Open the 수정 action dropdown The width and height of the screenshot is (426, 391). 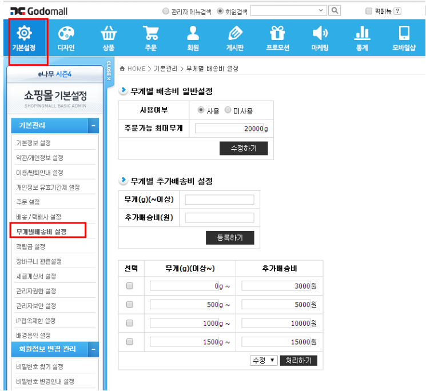click(x=264, y=361)
